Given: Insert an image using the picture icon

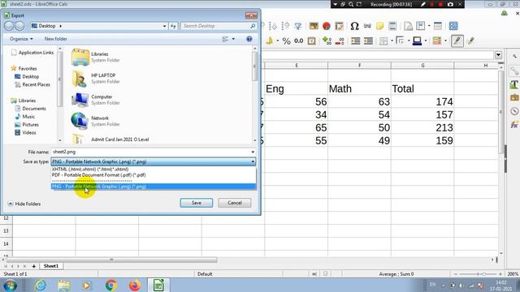Looking at the screenshot, I should pyautogui.click(x=314, y=26).
